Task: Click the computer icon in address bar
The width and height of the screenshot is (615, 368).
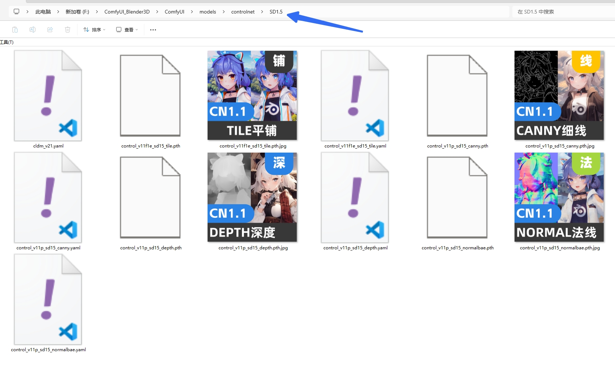Action: tap(16, 12)
